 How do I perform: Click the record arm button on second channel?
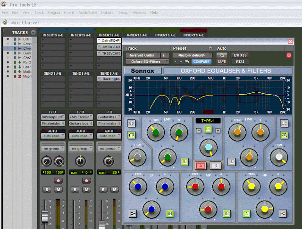point(86,181)
